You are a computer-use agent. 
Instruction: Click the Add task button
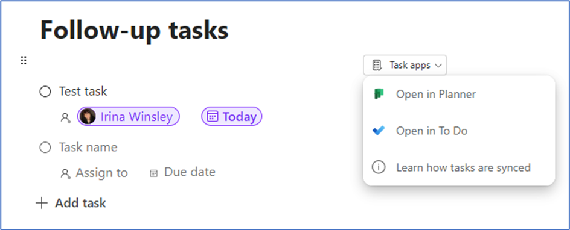click(x=71, y=203)
